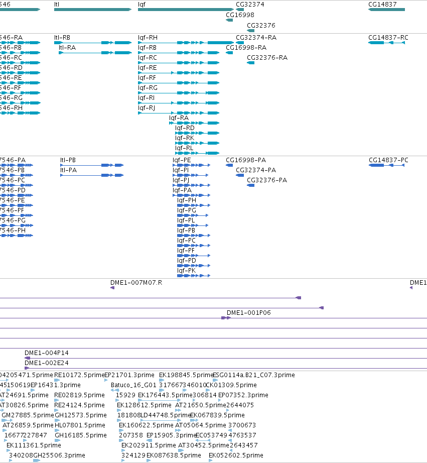The image size is (427, 463).
Task: Click the lqf-RE transcript label
Action: click(x=147, y=68)
